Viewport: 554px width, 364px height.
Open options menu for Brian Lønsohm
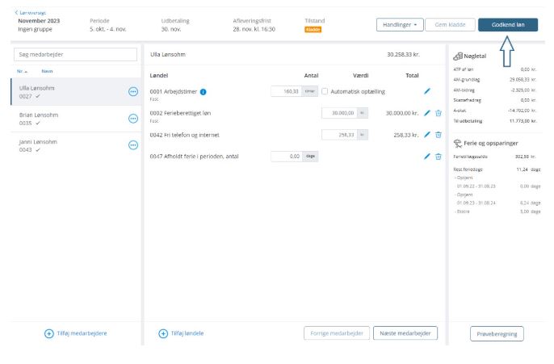point(133,119)
